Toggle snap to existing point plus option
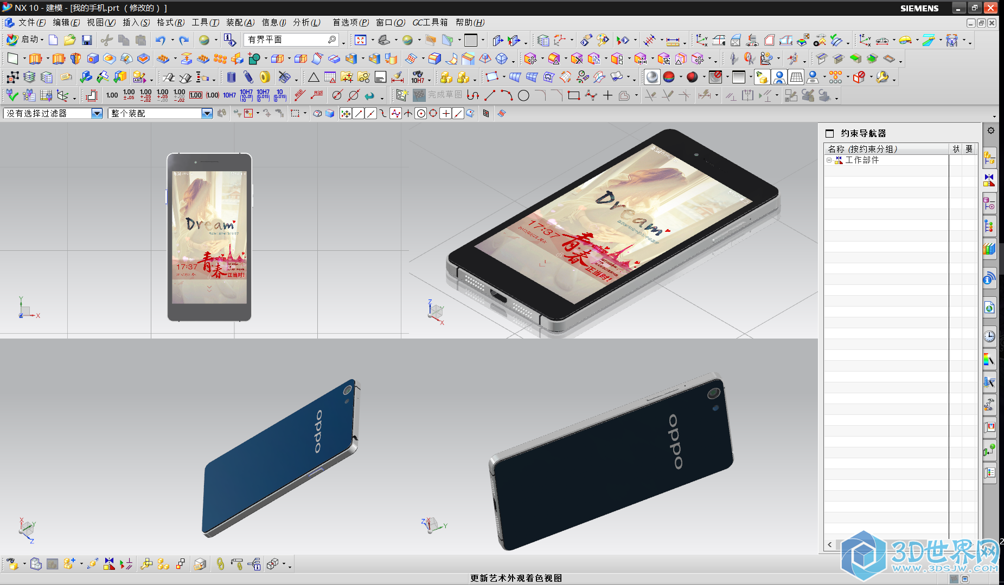The image size is (1004, 585). (445, 113)
